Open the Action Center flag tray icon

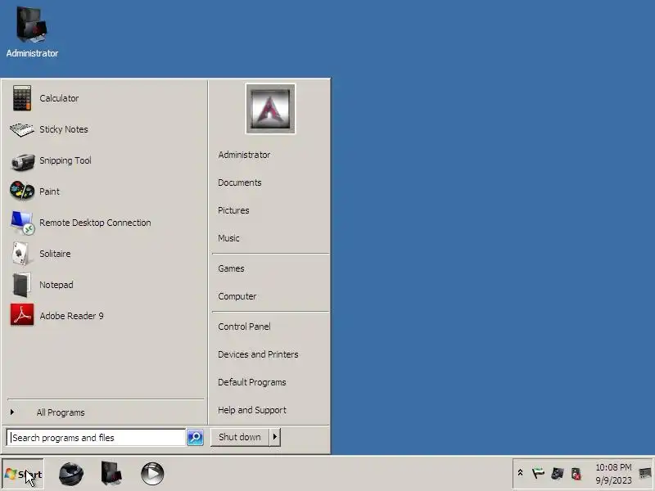[538, 473]
